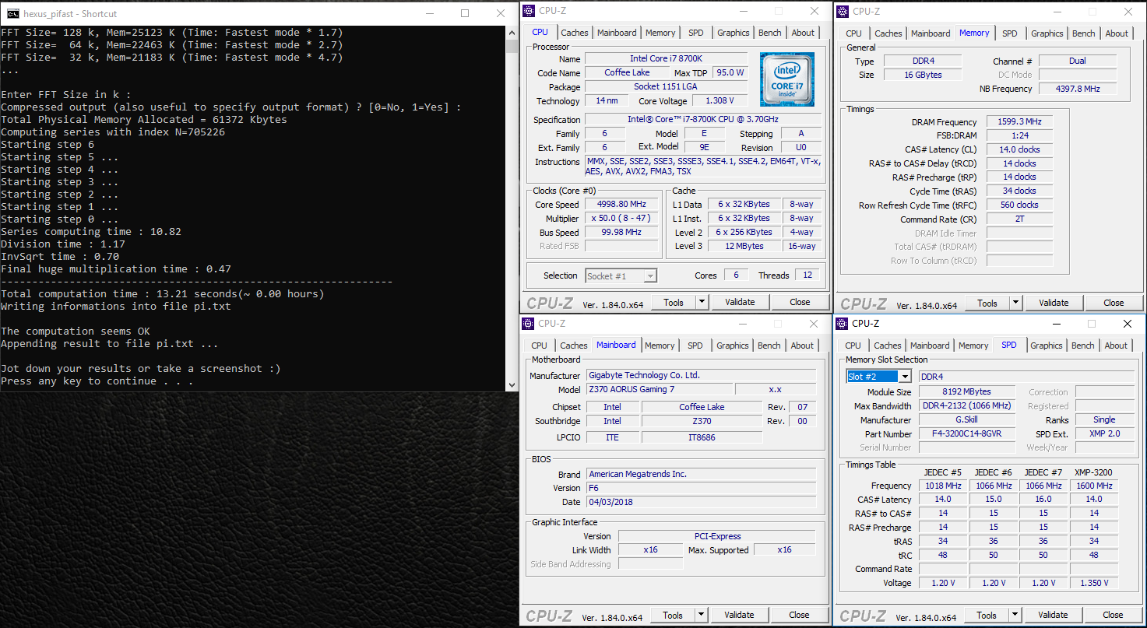Open Tools dropdown arrow in Mainboard window
Image resolution: width=1147 pixels, height=628 pixels.
coord(701,615)
